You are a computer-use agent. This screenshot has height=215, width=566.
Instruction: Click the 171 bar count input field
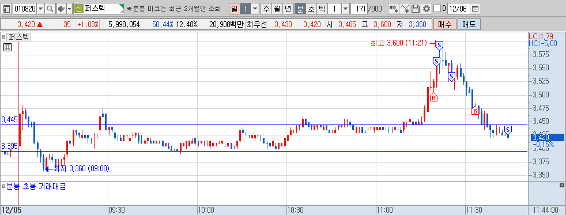pyautogui.click(x=359, y=8)
